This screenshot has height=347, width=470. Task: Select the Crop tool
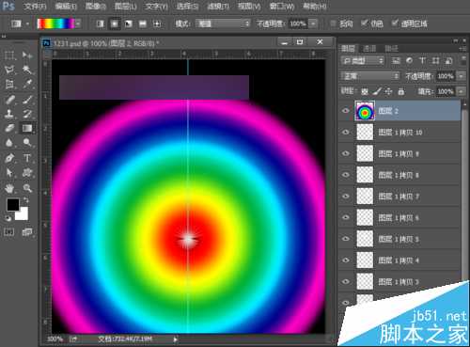point(9,84)
